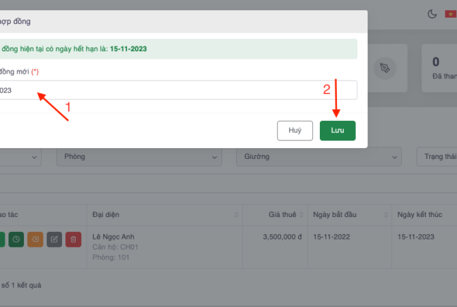This screenshot has height=307, width=457.
Task: Click the Vietnam flag language icon
Action: (451, 14)
